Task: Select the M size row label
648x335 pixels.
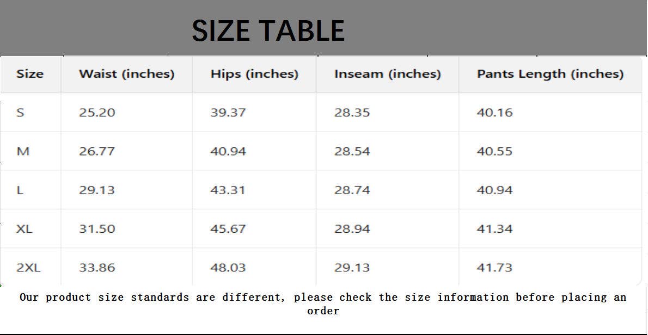Action: point(23,151)
